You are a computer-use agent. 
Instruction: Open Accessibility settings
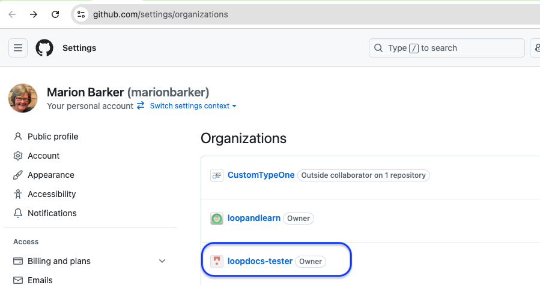point(52,194)
